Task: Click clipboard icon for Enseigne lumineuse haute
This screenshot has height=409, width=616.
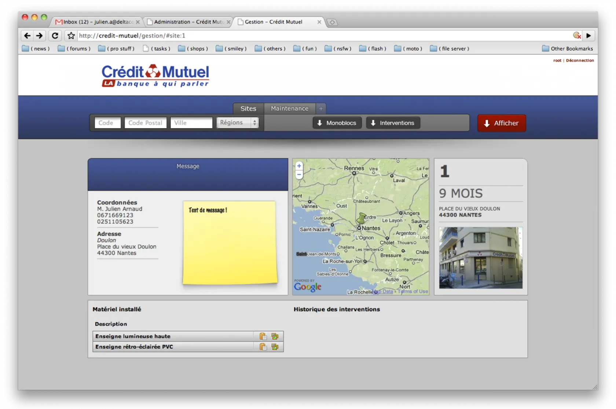Action: click(263, 336)
